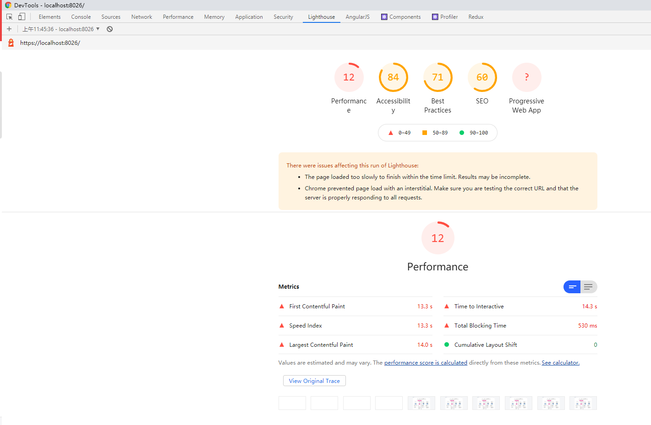Click the Chrome icon in the window title bar
The width and height of the screenshot is (651, 425).
pyautogui.click(x=8, y=5)
